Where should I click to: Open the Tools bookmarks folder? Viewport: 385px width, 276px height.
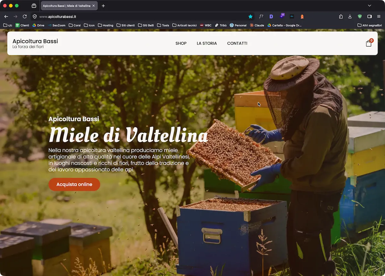163,25
